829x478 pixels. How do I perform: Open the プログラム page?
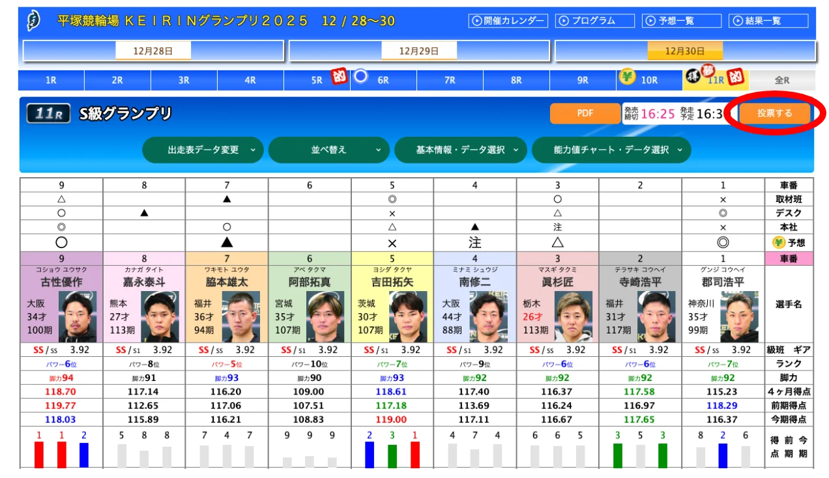(x=594, y=21)
